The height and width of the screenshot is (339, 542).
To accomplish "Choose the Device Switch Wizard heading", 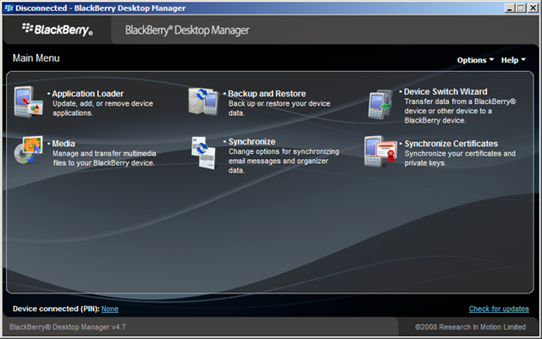I will coord(445,91).
